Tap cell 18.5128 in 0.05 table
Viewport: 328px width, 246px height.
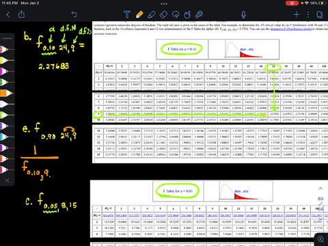click(x=108, y=221)
